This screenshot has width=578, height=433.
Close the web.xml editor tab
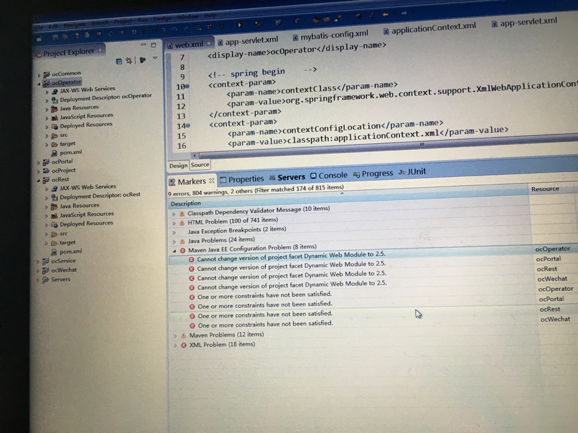tap(209, 43)
